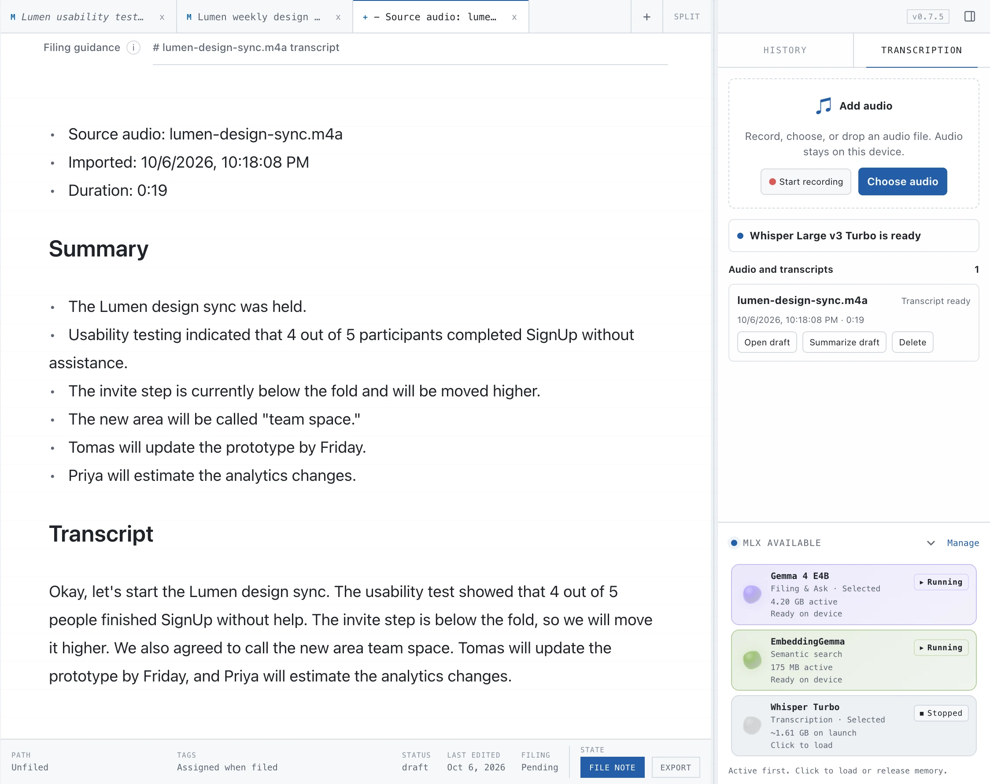Viewport: 990px width, 784px height.
Task: Toggle EmbeddingGemma Running state
Action: tap(941, 647)
